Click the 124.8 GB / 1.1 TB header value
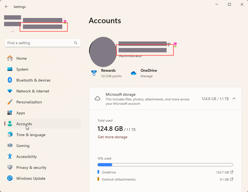This screenshot has width=248, height=192. 215,99
